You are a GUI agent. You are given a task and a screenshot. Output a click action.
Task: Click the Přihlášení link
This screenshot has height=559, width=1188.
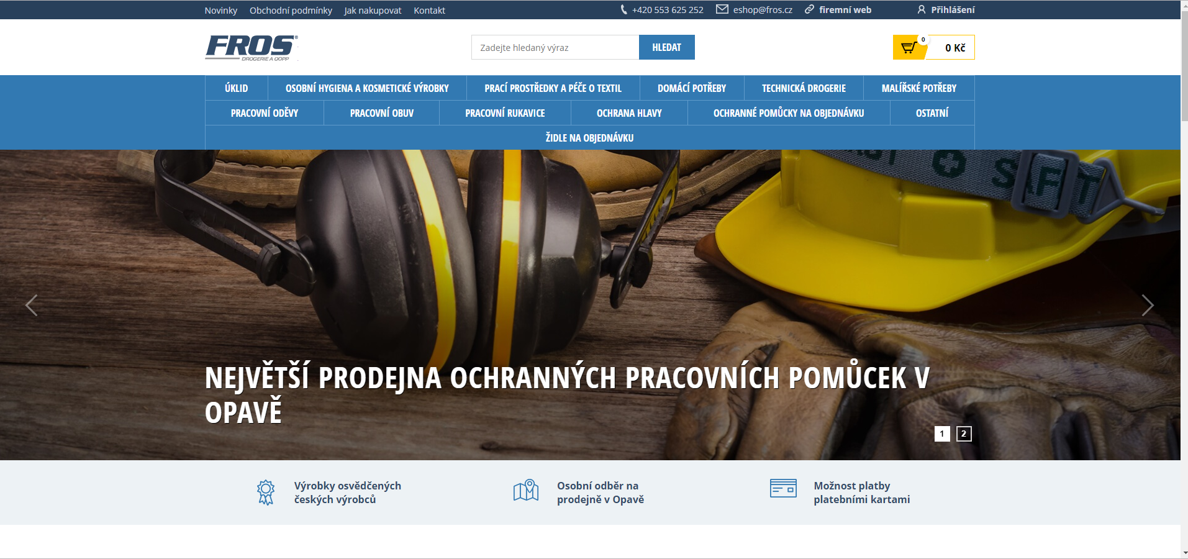pyautogui.click(x=952, y=9)
